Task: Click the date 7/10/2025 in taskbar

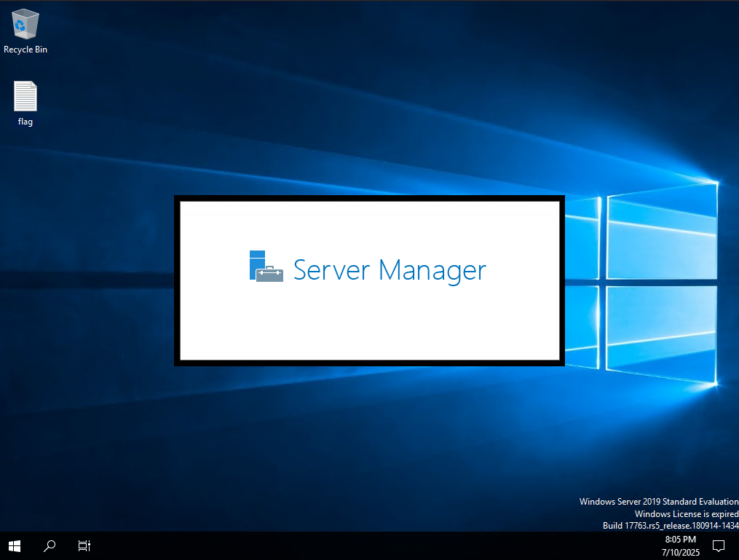Action: 681,552
